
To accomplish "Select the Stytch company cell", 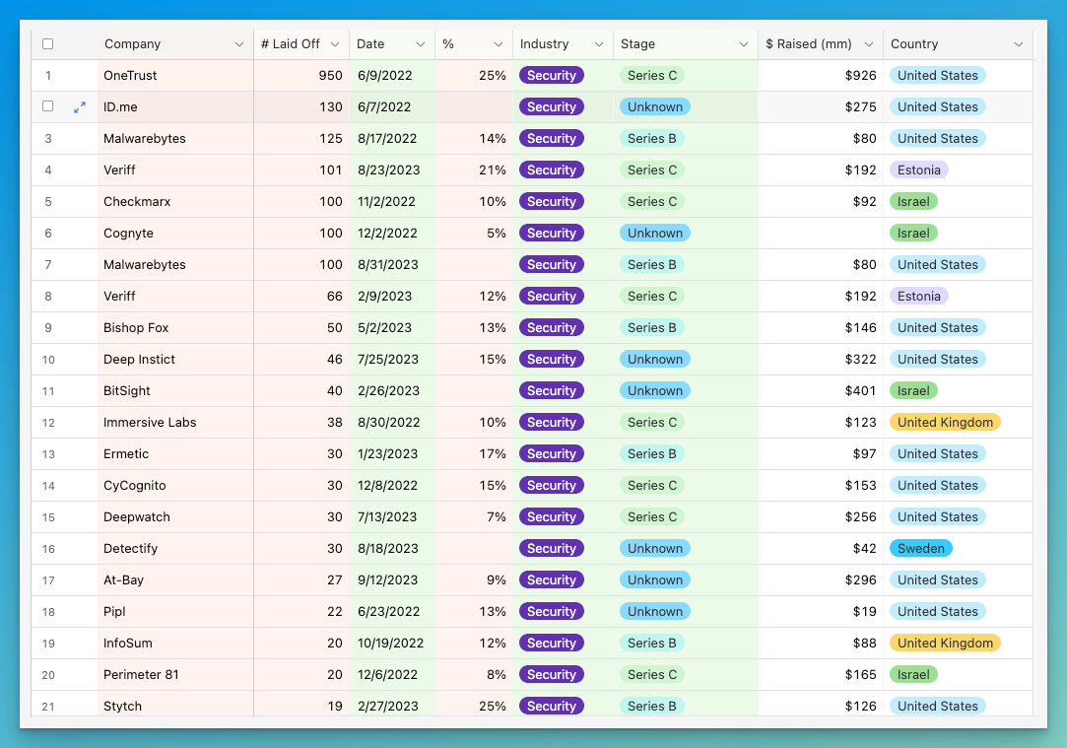I will tap(175, 705).
